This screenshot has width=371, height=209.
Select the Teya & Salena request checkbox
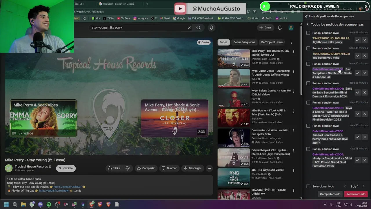tap(308, 102)
